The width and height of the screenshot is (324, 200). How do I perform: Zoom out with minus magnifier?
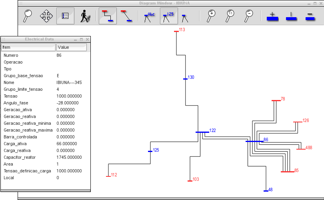pos(248,16)
